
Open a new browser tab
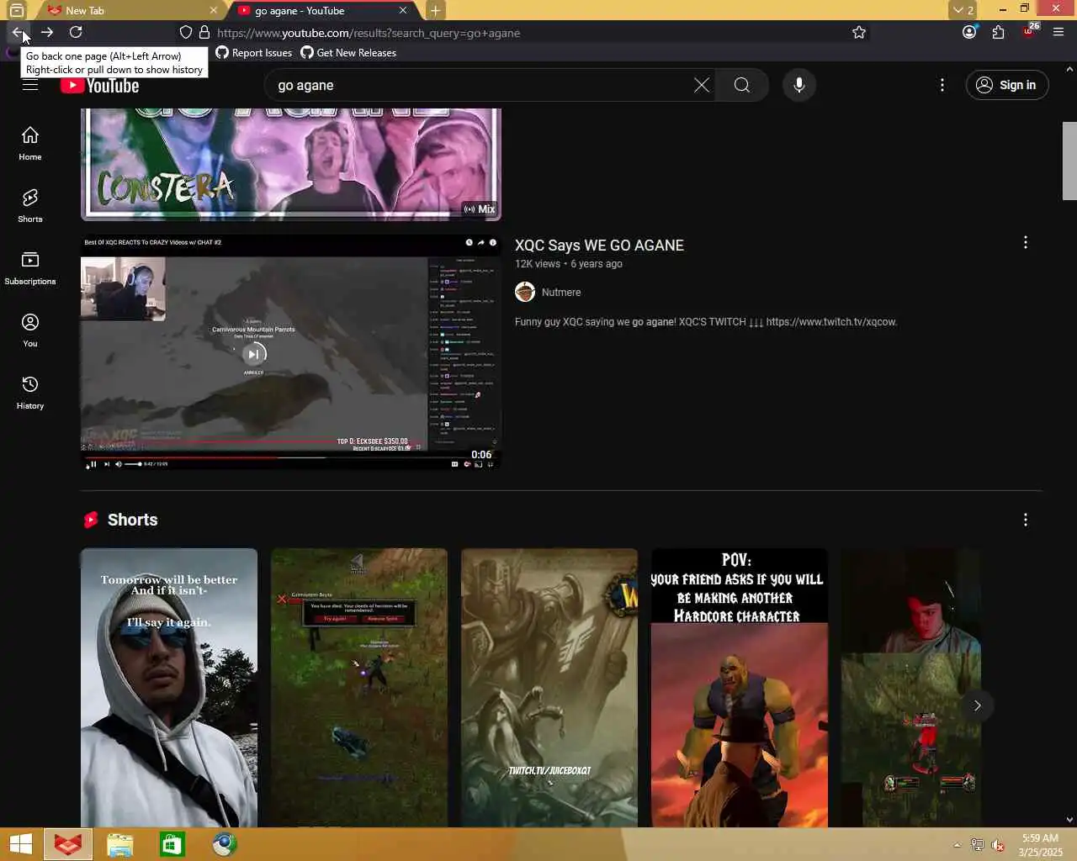[435, 10]
